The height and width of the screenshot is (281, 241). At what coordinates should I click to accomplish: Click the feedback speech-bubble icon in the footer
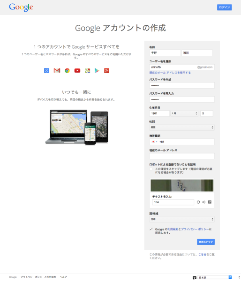click(x=194, y=278)
